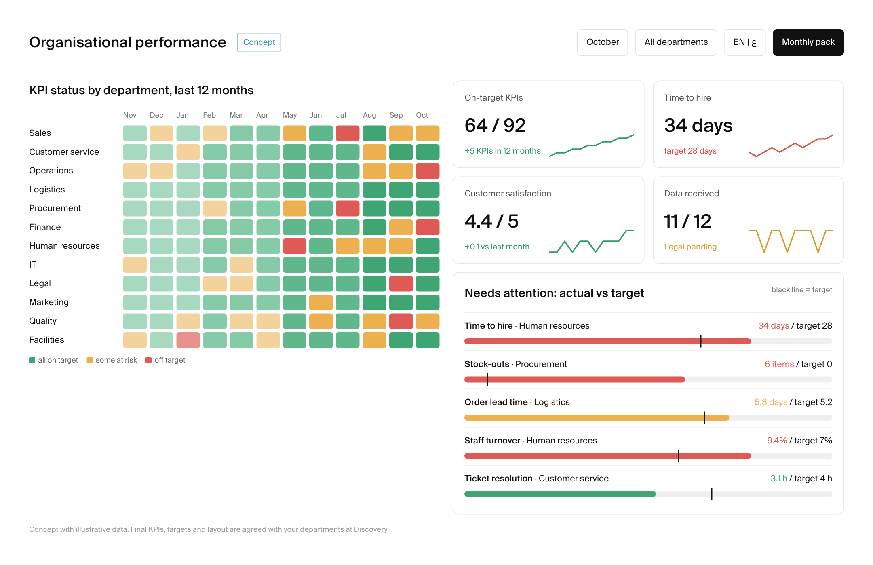Select the Human resources row label
This screenshot has width=873, height=565.
tap(64, 246)
